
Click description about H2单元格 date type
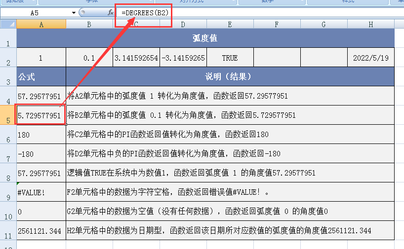pyautogui.click(x=230, y=230)
